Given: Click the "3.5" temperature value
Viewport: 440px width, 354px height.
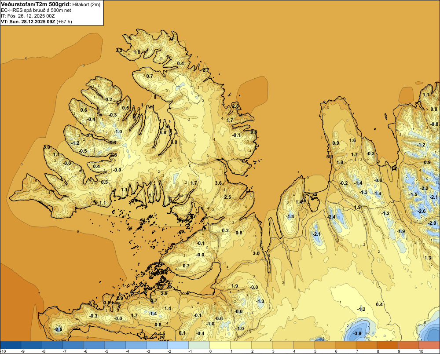Looking at the screenshot, I should coord(119,50).
